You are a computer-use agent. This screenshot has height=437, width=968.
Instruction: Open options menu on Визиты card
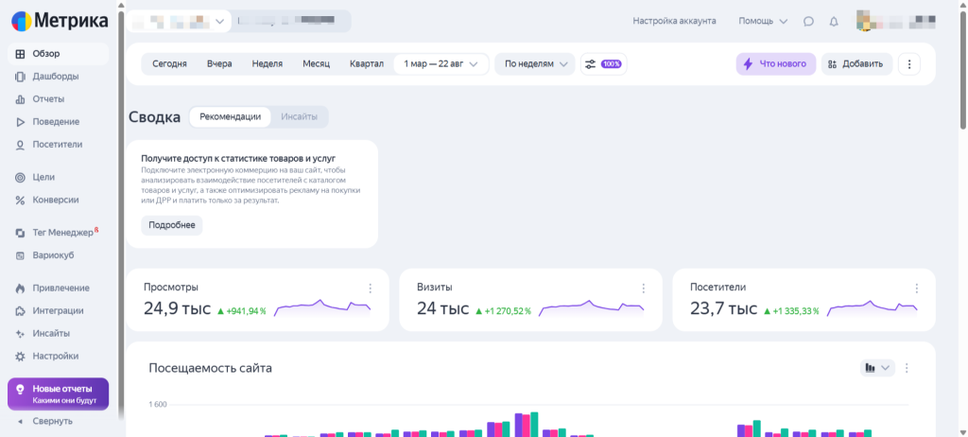(x=644, y=288)
